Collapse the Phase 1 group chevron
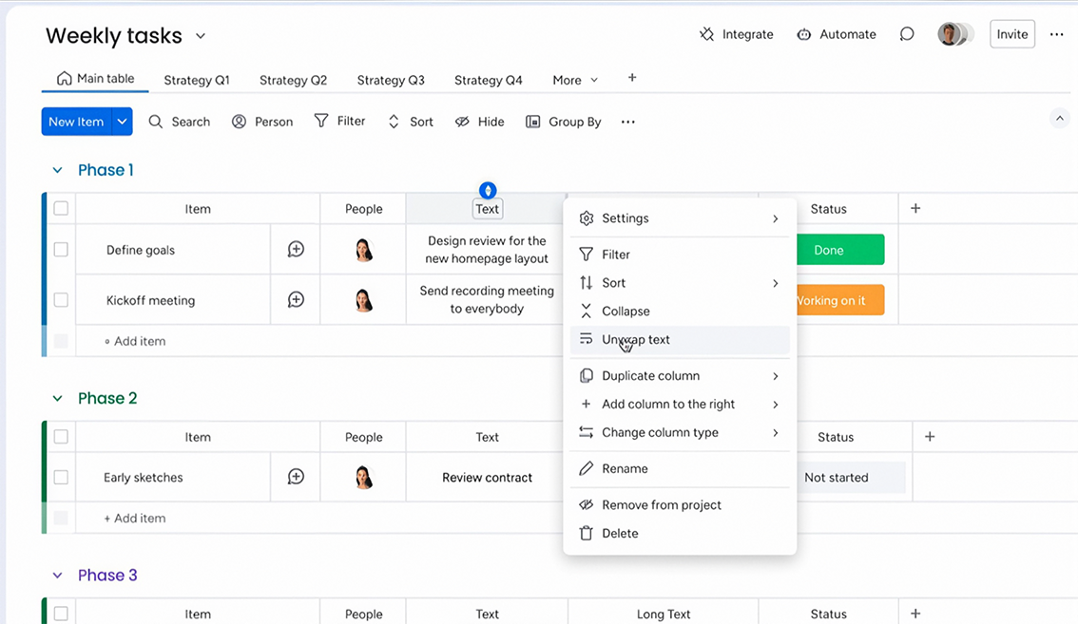The height and width of the screenshot is (624, 1078). 58,170
